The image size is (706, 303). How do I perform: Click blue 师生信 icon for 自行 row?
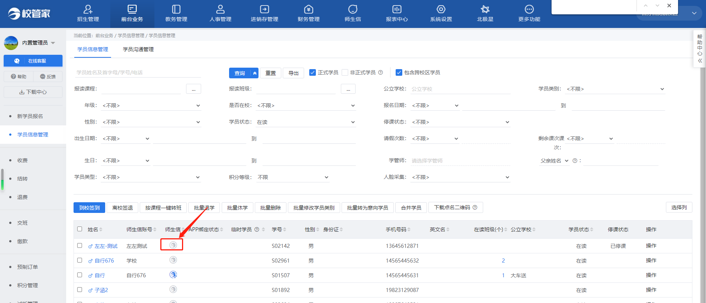173,275
